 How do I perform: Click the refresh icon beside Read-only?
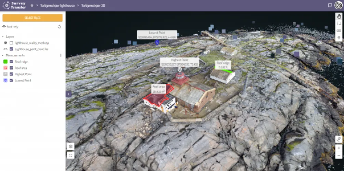pyautogui.click(x=59, y=26)
